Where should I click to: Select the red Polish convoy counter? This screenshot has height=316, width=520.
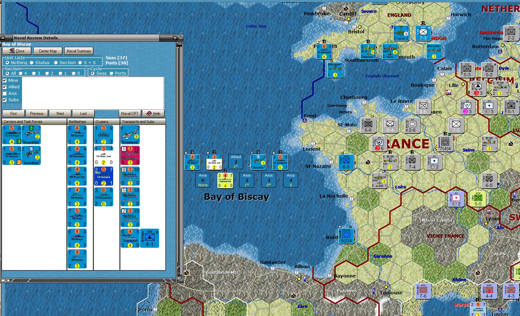tap(130, 156)
